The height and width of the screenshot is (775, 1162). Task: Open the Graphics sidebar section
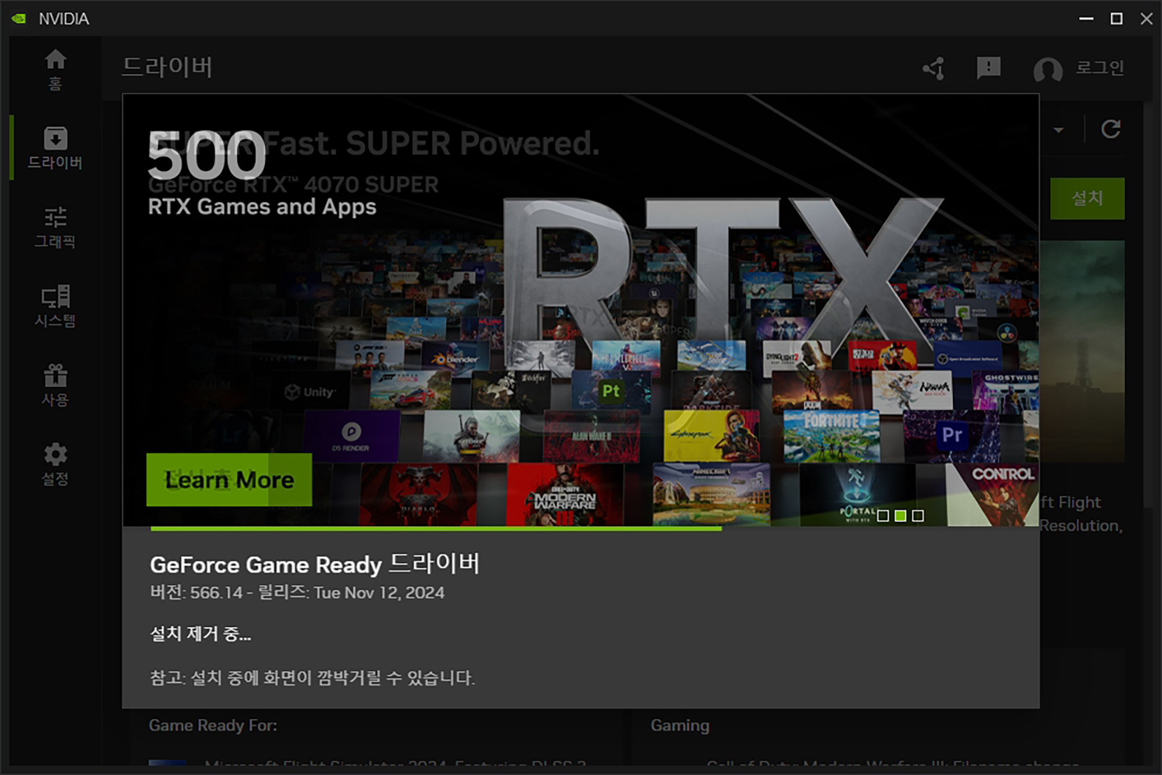click(55, 227)
